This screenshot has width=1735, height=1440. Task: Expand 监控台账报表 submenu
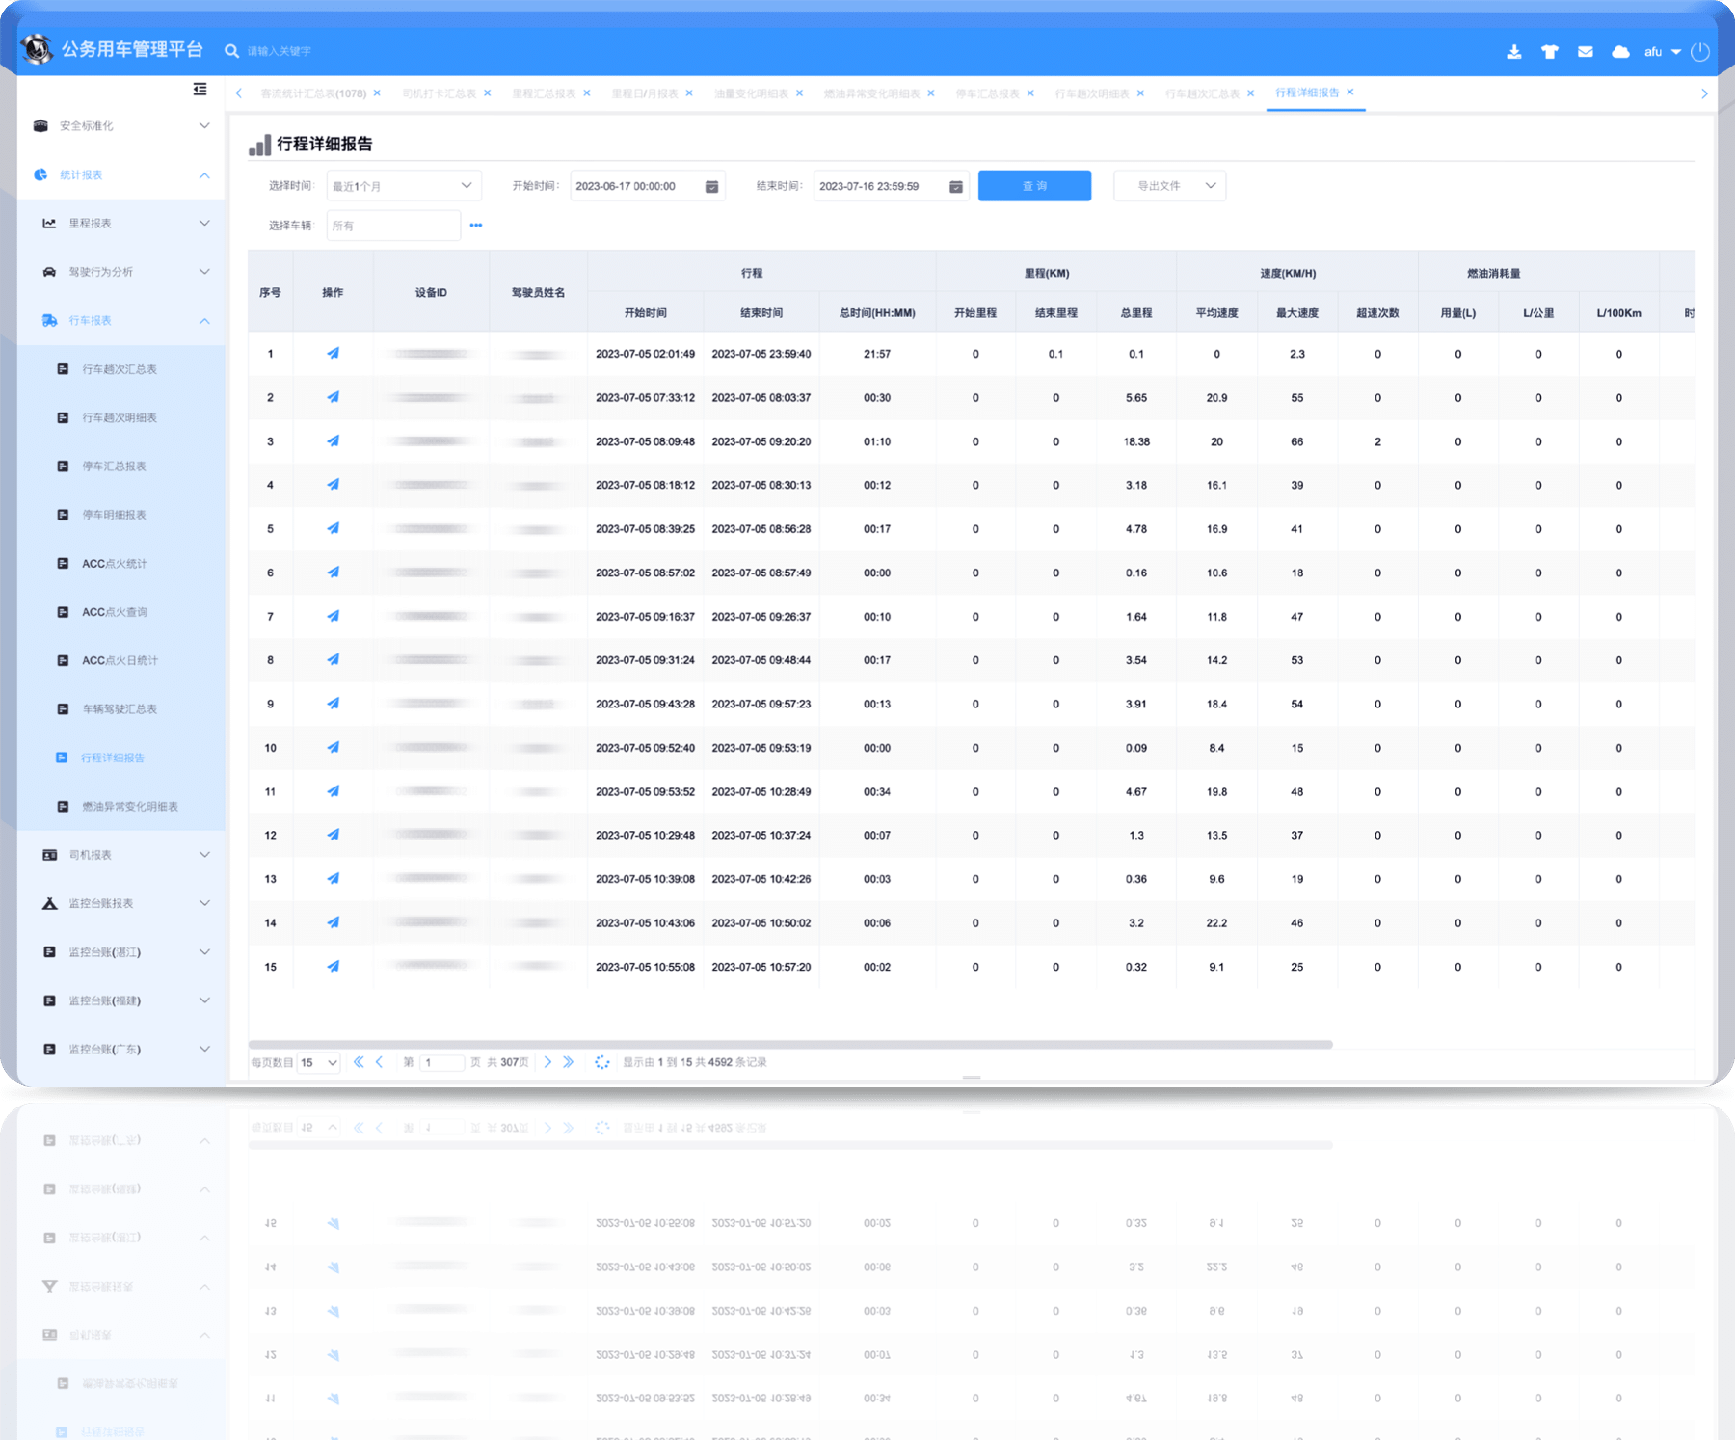click(x=121, y=903)
